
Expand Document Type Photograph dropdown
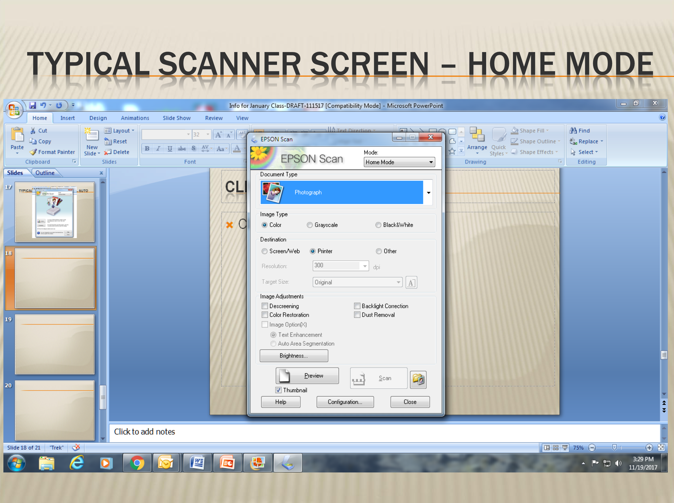[428, 192]
